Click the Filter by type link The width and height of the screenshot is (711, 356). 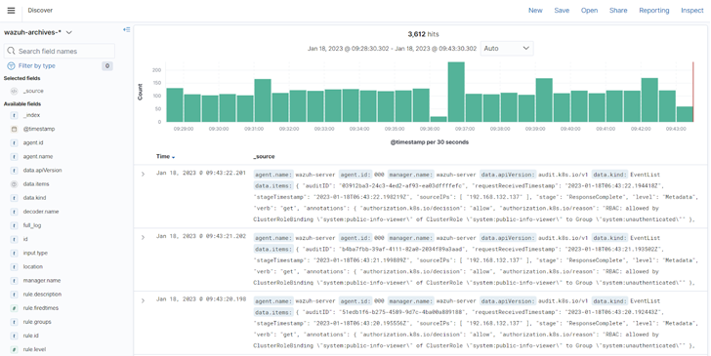(37, 65)
